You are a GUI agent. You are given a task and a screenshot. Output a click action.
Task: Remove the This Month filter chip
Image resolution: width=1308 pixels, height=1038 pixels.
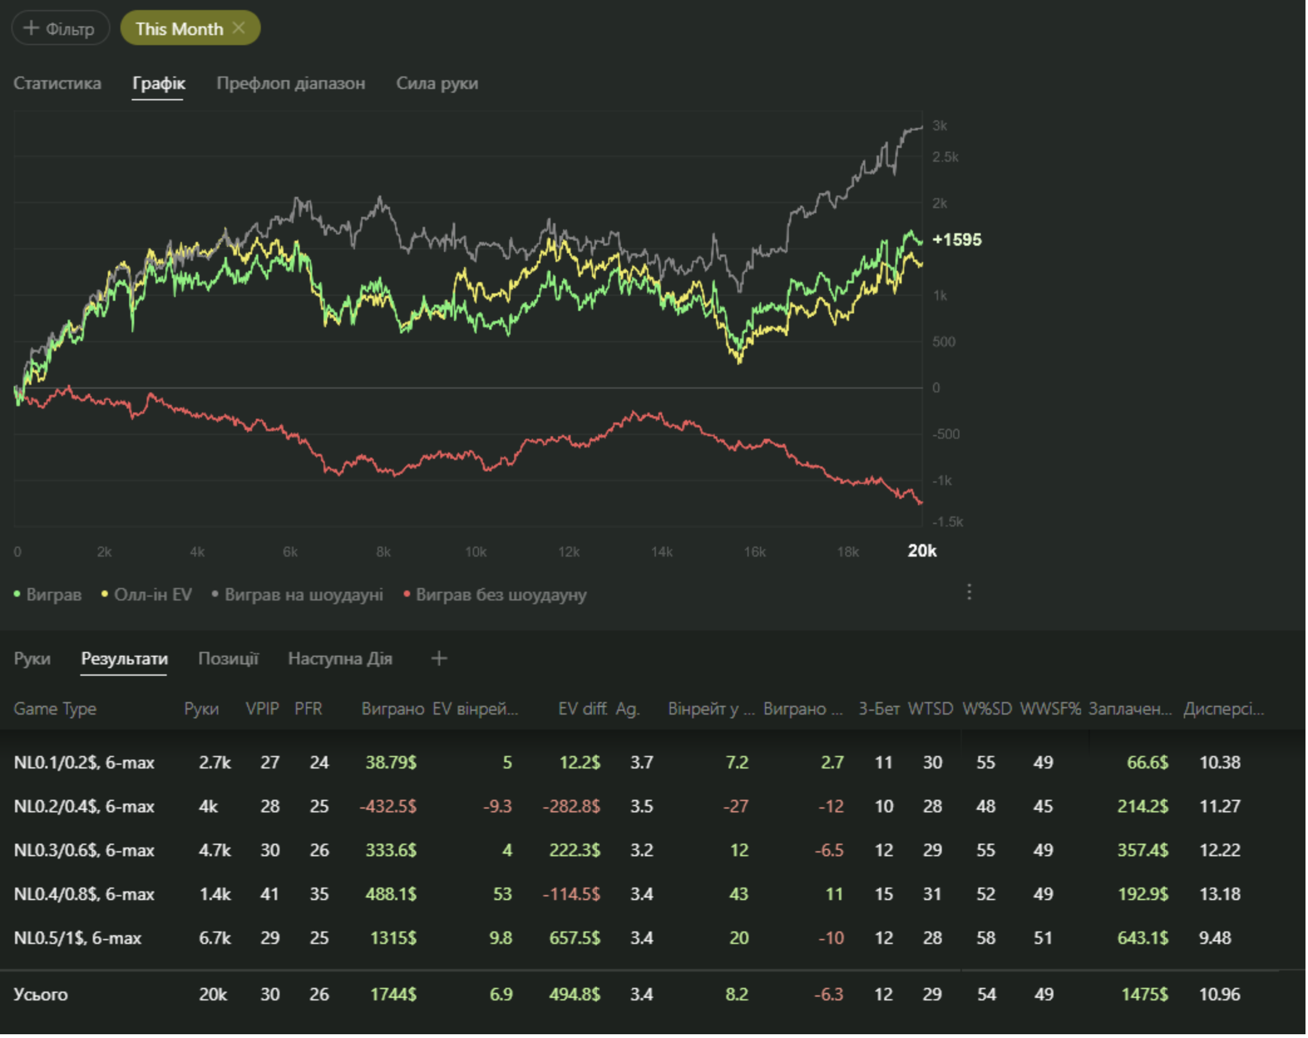click(x=239, y=28)
